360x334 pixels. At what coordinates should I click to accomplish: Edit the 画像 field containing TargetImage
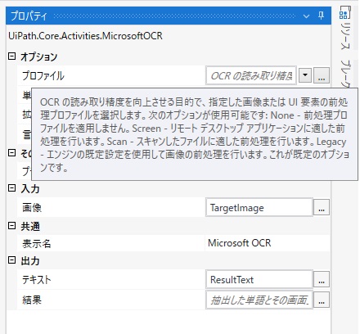pos(259,207)
